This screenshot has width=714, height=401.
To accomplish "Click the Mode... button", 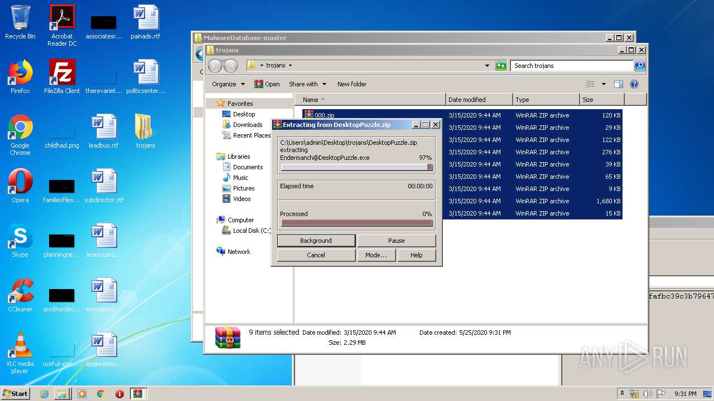I will tap(376, 255).
